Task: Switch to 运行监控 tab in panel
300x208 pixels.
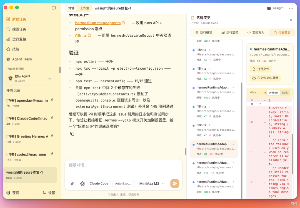Action: click(230, 33)
